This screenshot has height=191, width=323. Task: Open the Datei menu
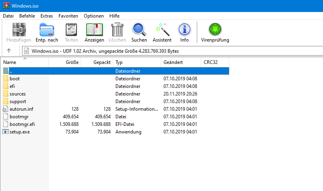[x=8, y=16]
